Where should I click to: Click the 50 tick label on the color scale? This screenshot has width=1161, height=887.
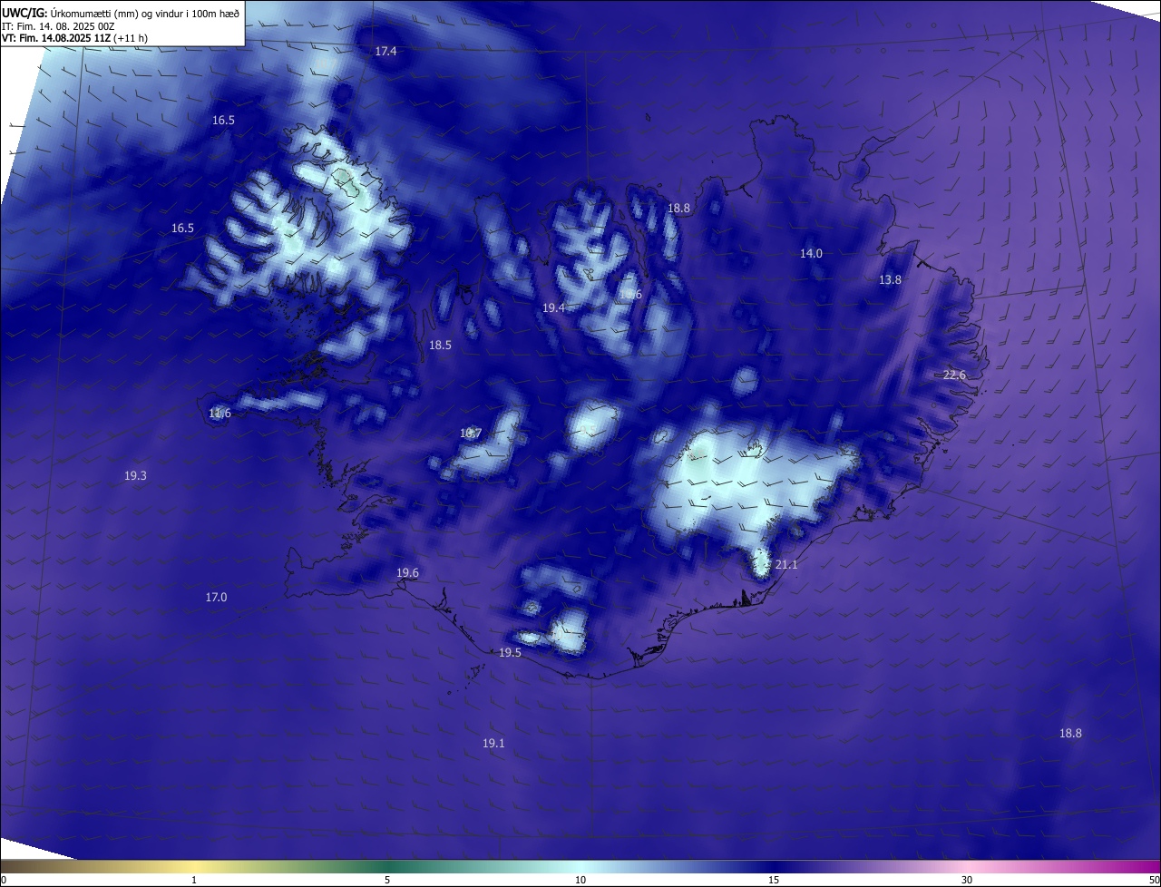pyautogui.click(x=1154, y=880)
